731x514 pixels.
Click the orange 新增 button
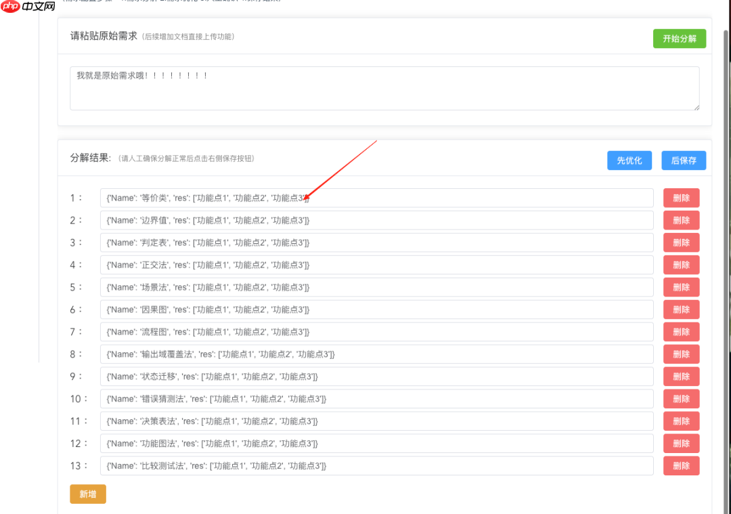pyautogui.click(x=87, y=494)
